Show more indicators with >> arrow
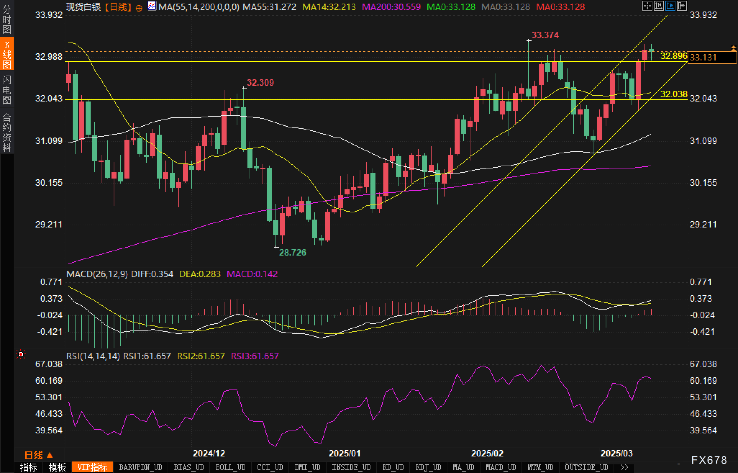The width and height of the screenshot is (738, 473). tap(624, 467)
